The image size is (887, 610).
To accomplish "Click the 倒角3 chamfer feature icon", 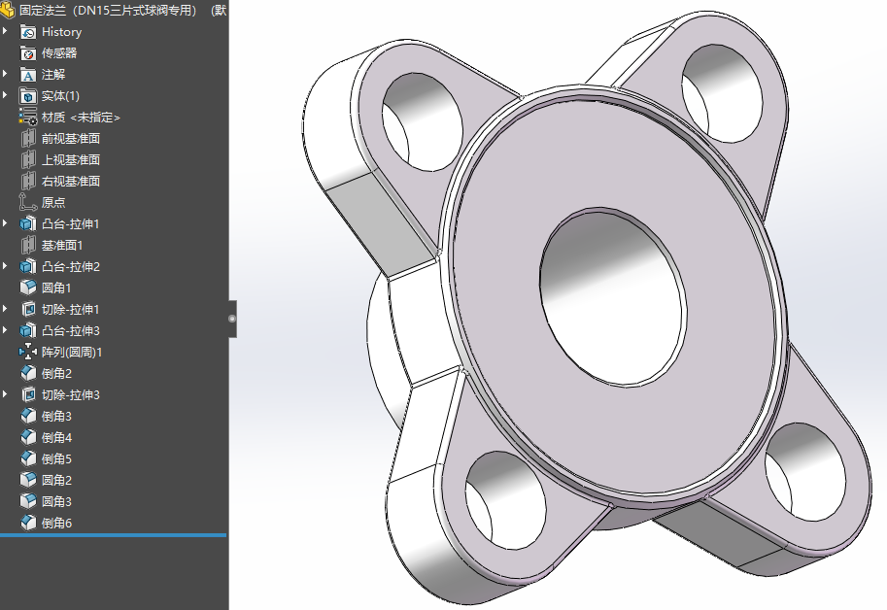I will (x=28, y=416).
